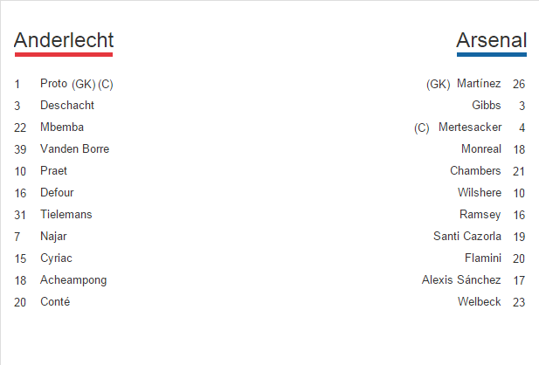This screenshot has height=365, width=539.
Task: Select Monreal from Arsenal list
Action: pos(480,149)
